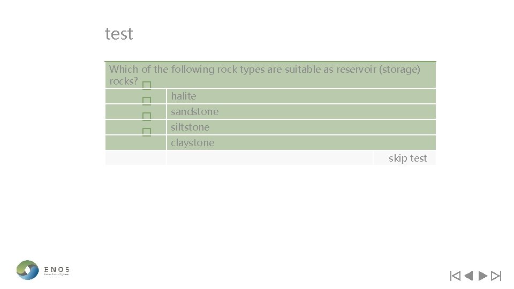
Task: Click the leftmost empty cell in skip test row
Action: (x=135, y=158)
